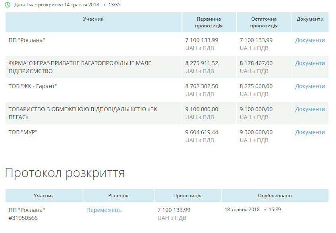Viewport: 336px width, 233px height.
Task: Click the Первинна пропозиція column header
Action: coord(209,22)
